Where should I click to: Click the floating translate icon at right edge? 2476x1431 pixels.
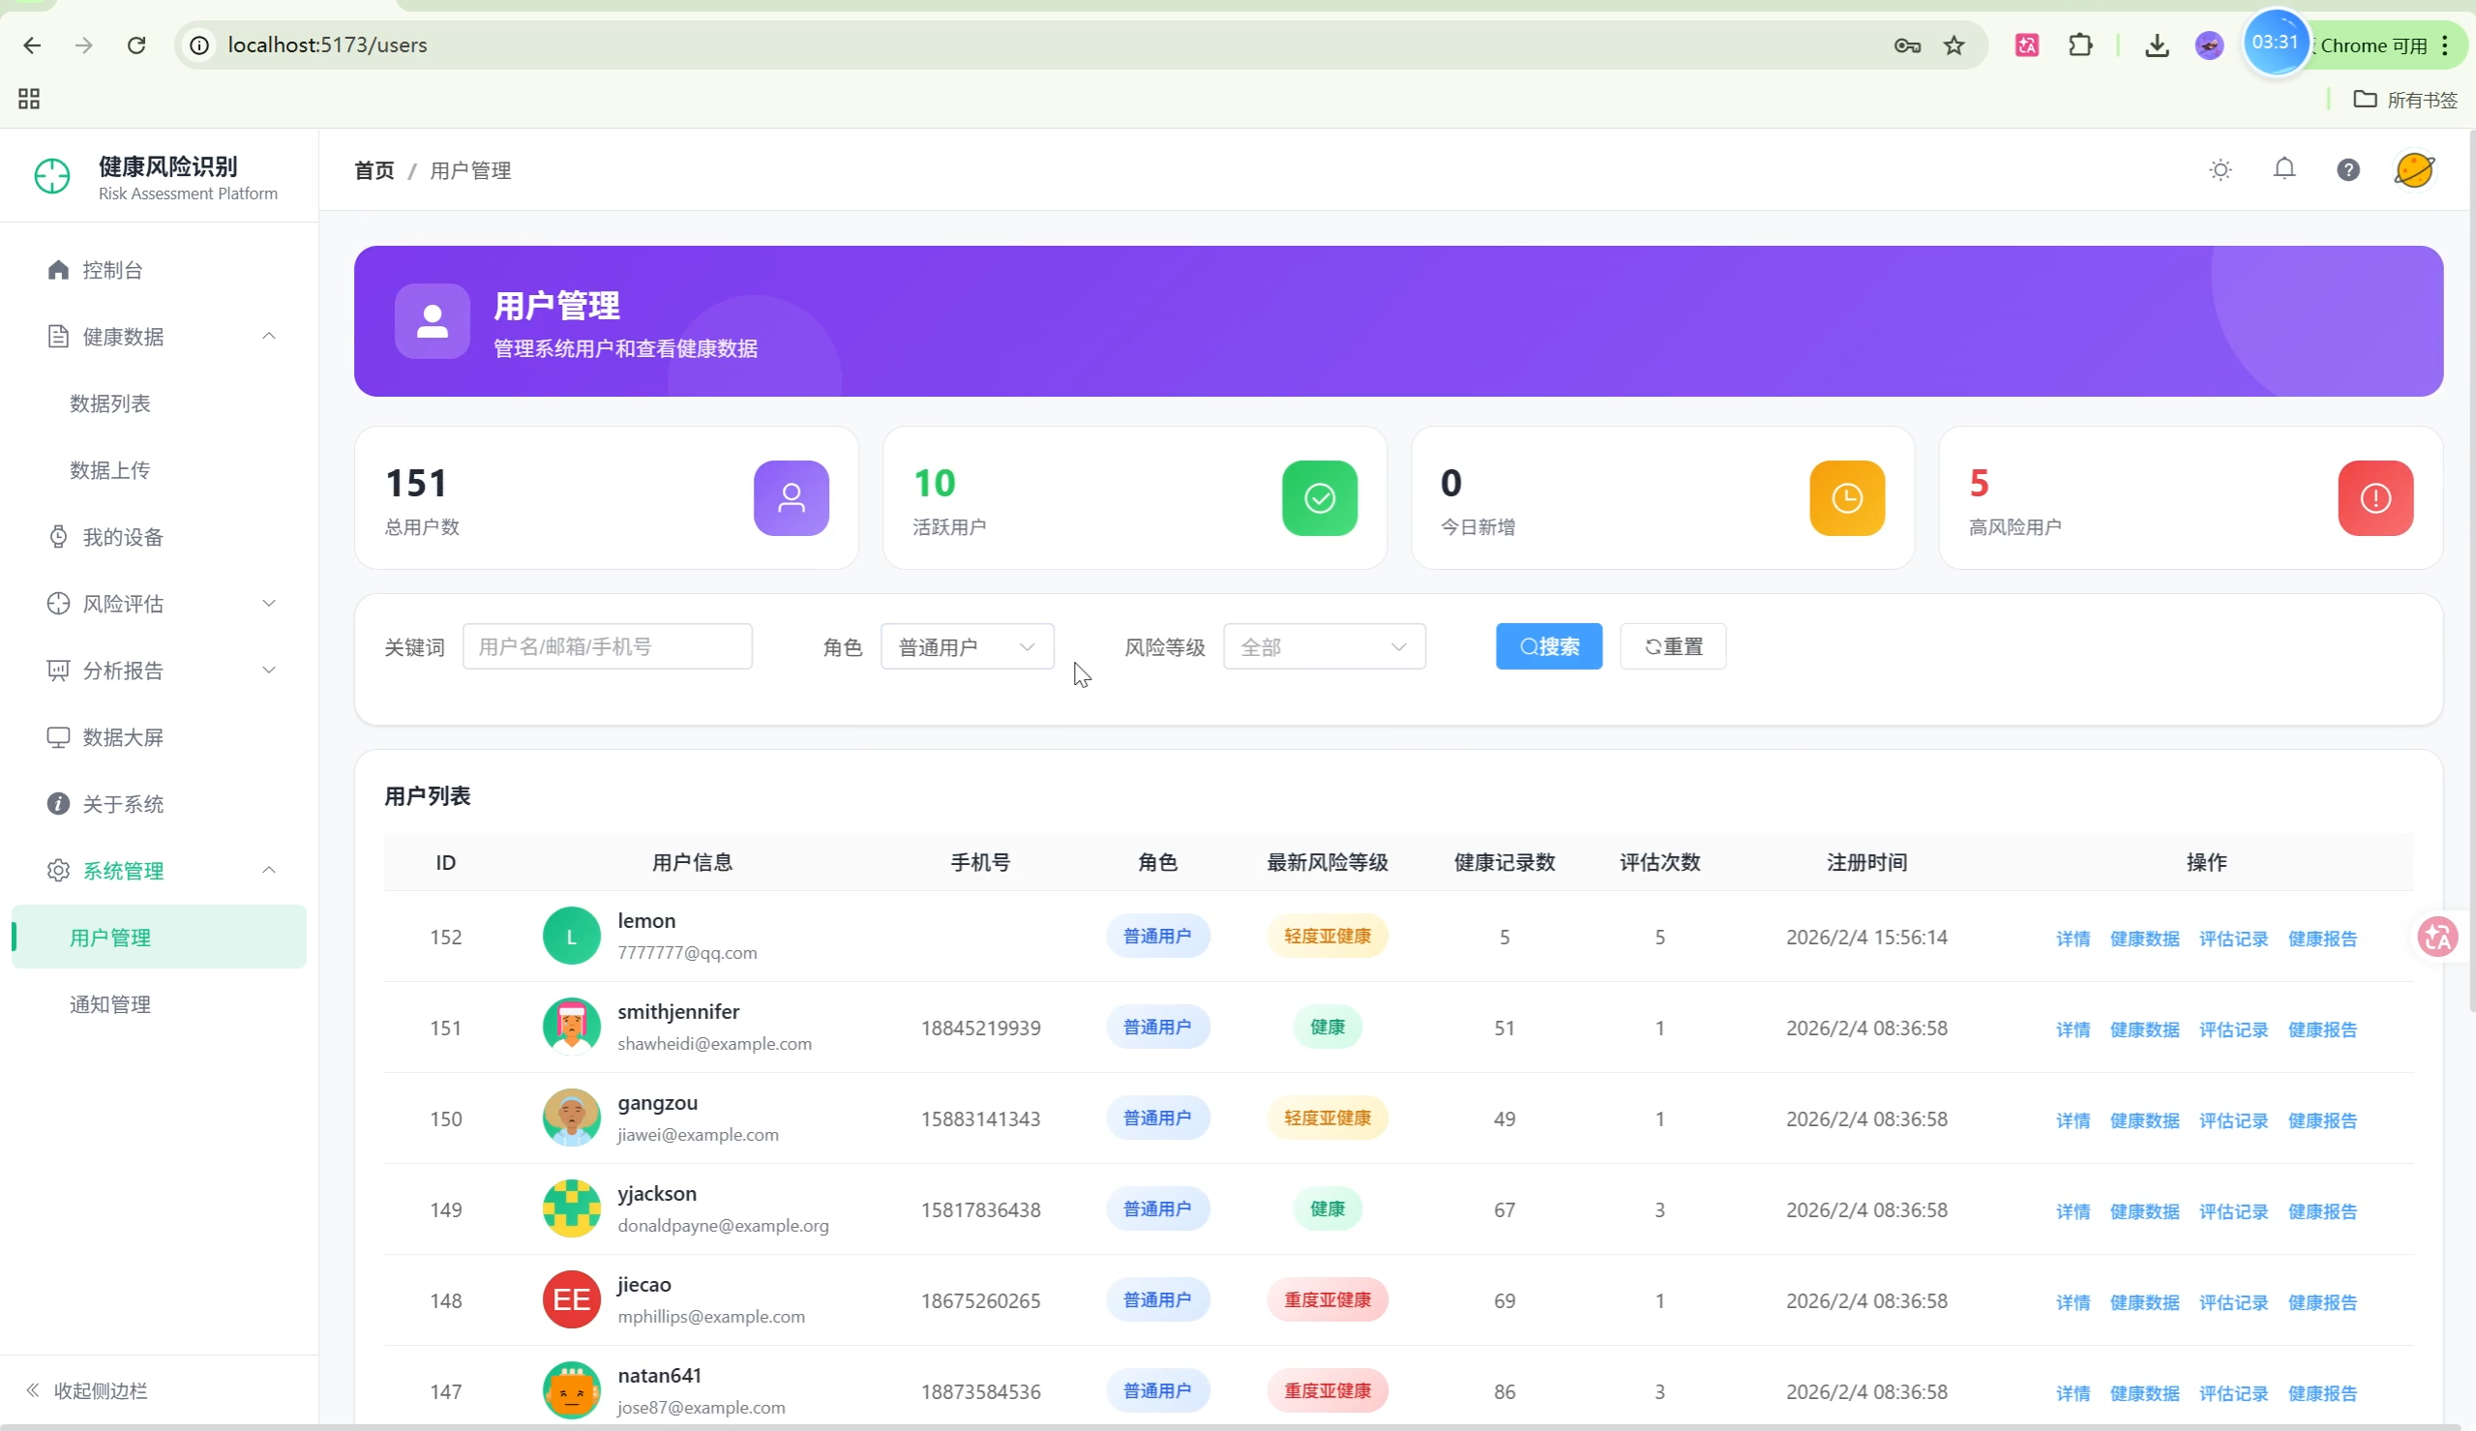coord(2436,937)
